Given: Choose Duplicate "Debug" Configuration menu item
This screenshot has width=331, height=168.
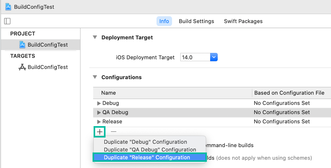Looking at the screenshot, I should tap(145, 142).
